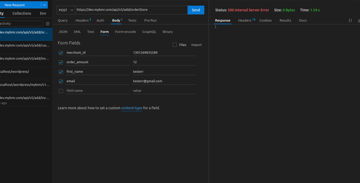360x183 pixels.
Task: View the response Cookies tab
Action: (x=265, y=20)
